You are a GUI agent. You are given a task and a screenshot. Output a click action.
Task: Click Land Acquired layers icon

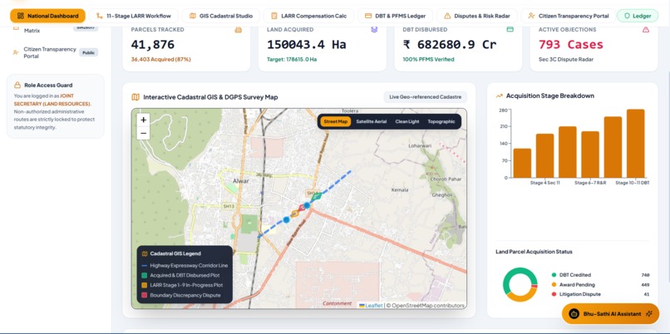click(x=374, y=29)
